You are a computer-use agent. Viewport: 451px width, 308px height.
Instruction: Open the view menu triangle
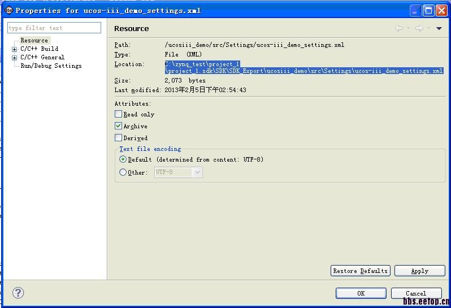coord(439,28)
